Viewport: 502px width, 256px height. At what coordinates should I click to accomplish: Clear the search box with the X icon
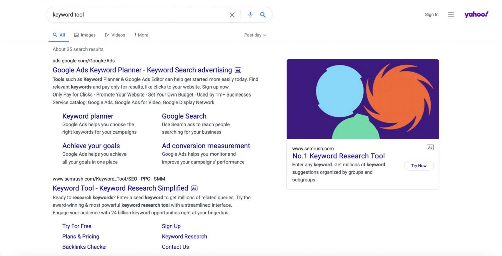232,15
